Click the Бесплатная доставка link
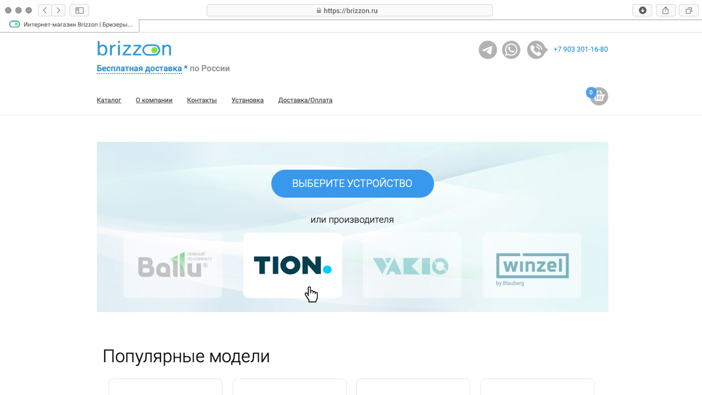This screenshot has height=395, width=702. [x=139, y=69]
